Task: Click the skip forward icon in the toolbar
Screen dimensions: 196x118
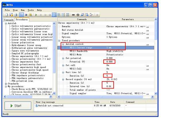Action: click(x=45, y=15)
